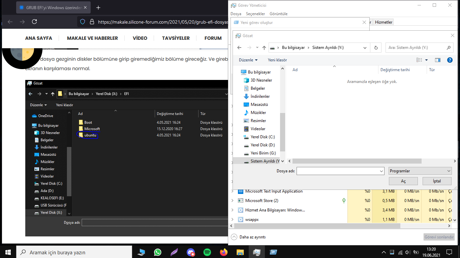Click the article's Gözat screenshot image
This screenshot has height=258, width=460.
[127, 158]
